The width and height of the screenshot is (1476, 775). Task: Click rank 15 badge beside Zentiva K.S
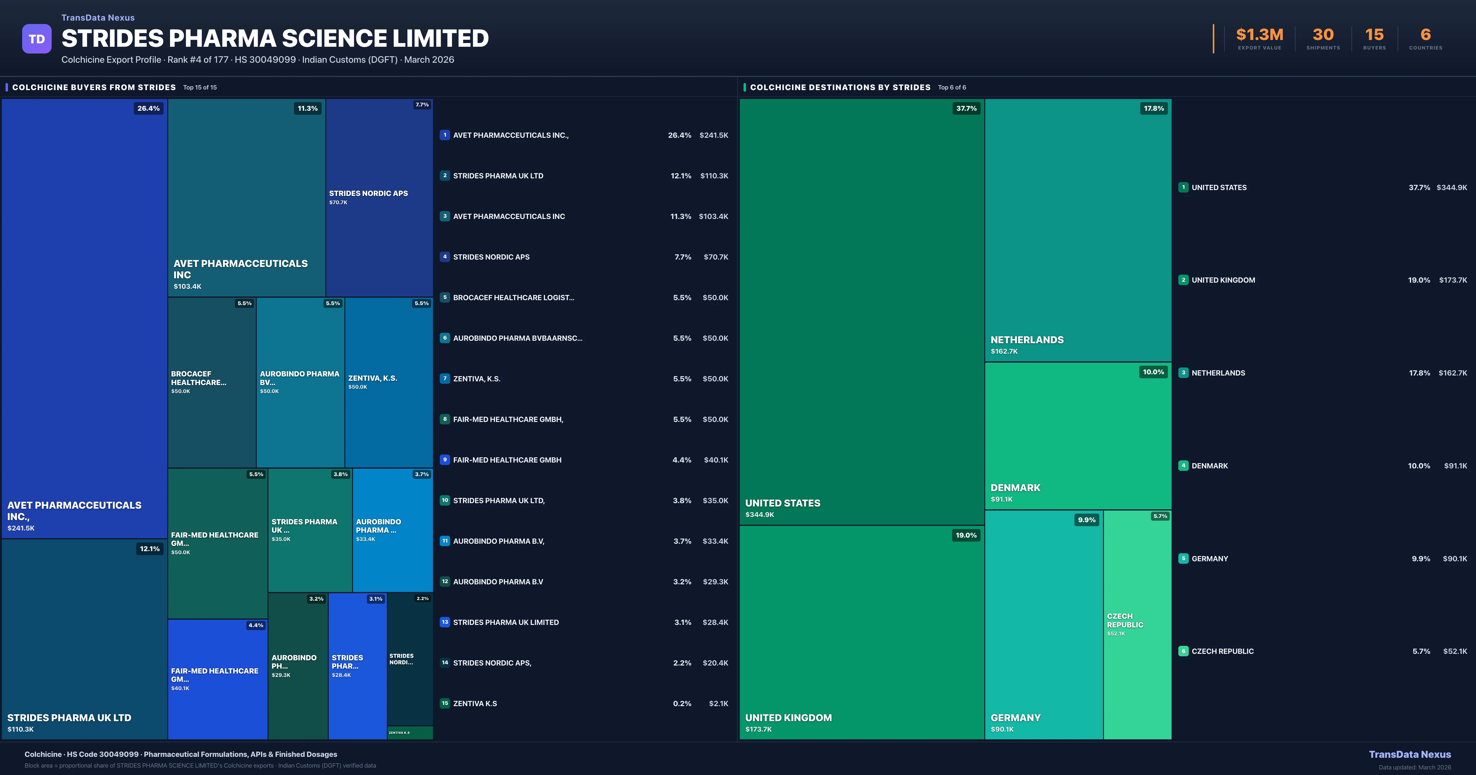click(x=445, y=703)
